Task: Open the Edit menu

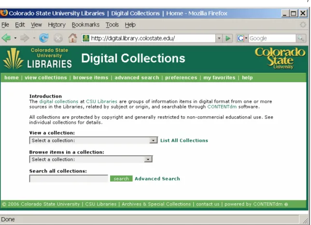Action: point(20,25)
